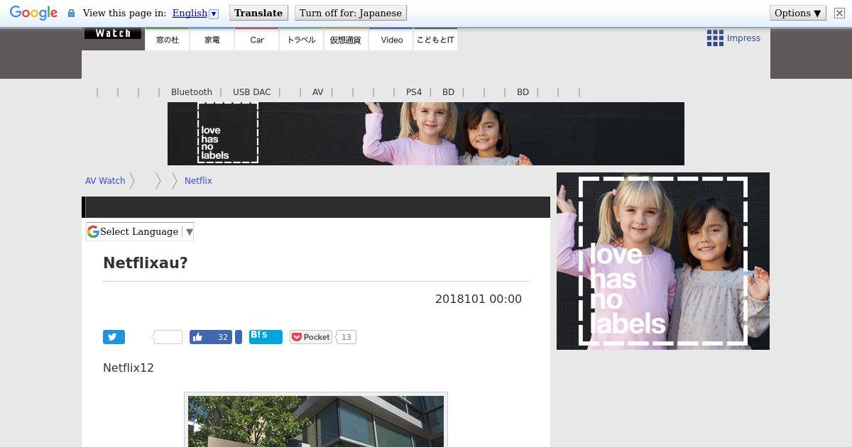Click the sidebar love has no labels ad
This screenshot has width=852, height=447.
663,261
